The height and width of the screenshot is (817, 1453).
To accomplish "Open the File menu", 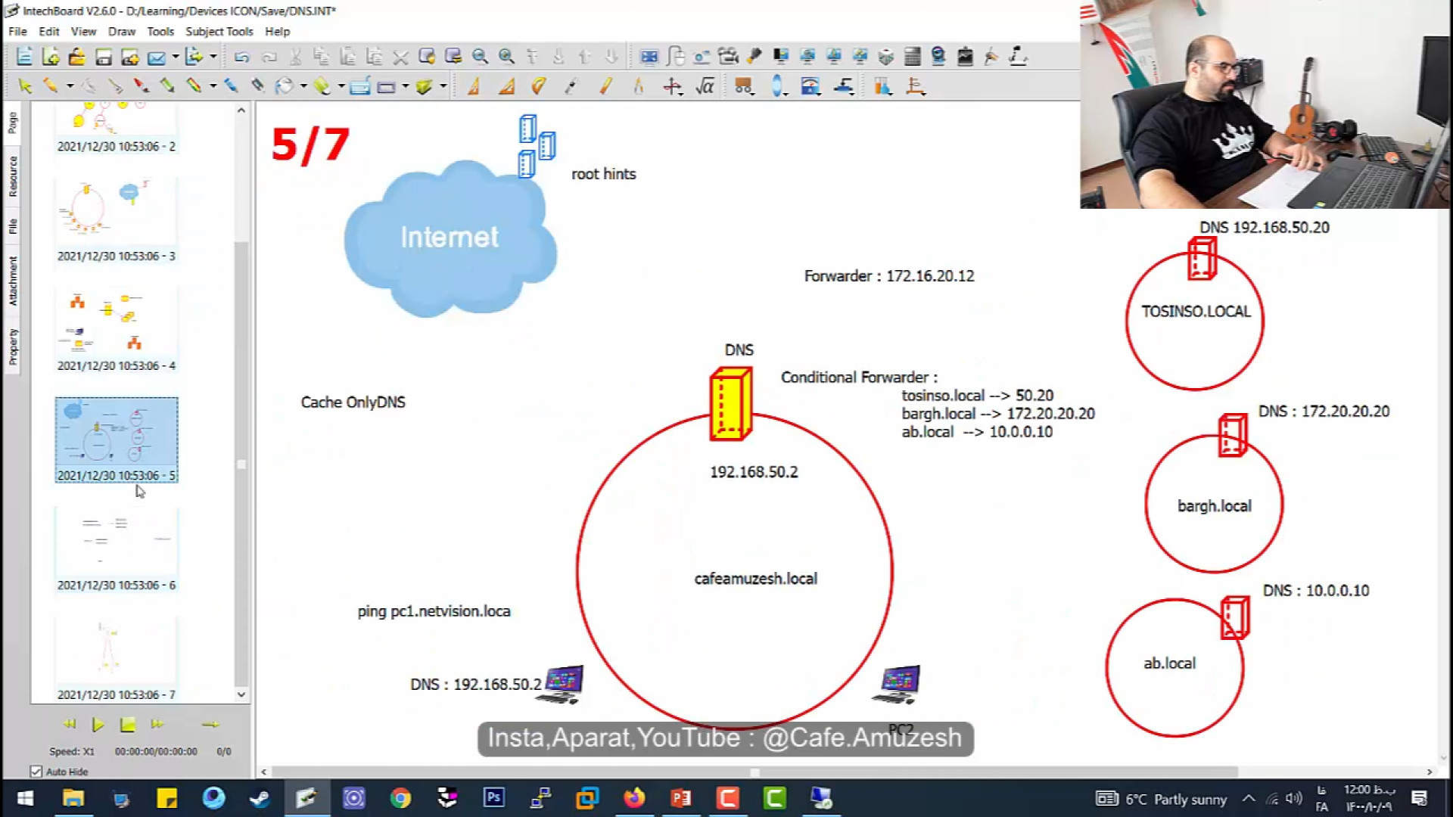I will click(17, 31).
